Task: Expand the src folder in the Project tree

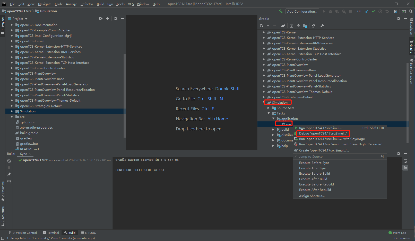Action: [x=12, y=117]
